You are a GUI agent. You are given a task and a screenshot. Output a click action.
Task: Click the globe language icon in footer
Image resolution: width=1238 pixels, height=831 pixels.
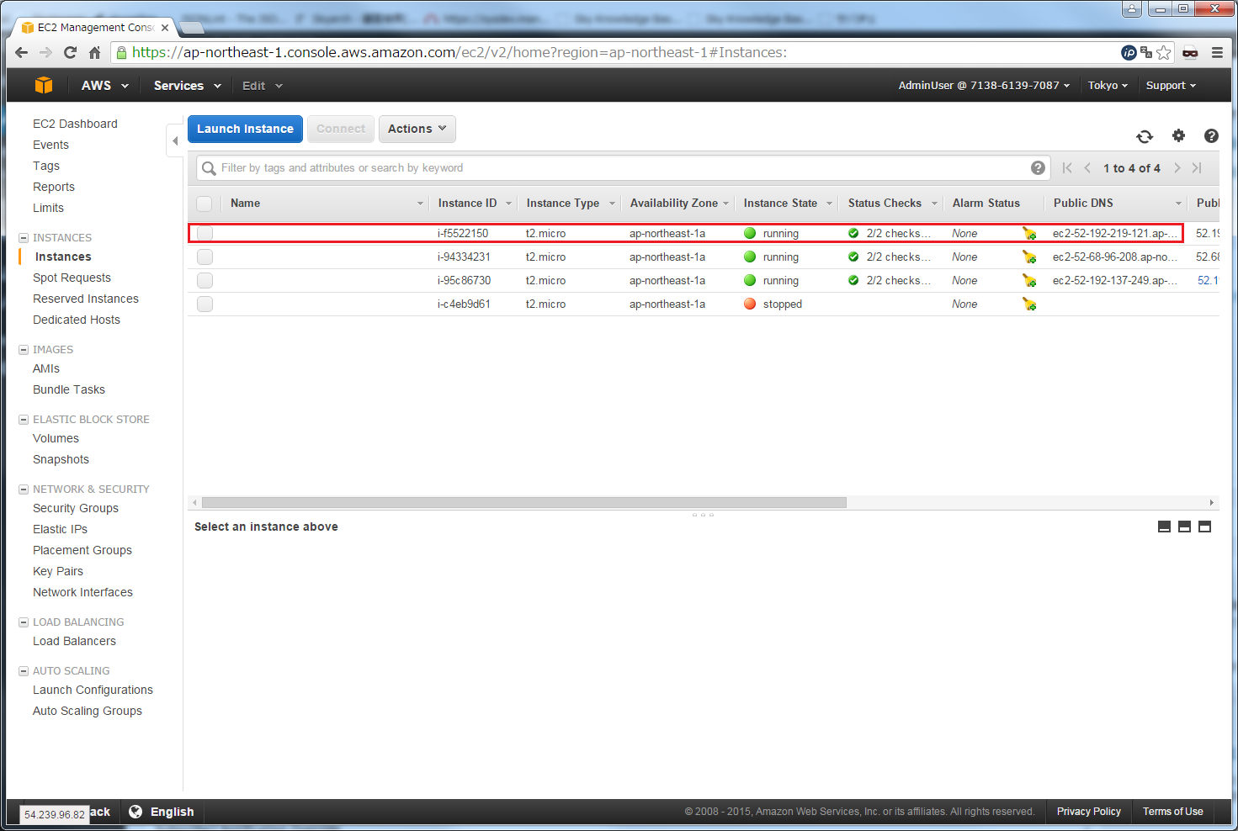pos(135,812)
